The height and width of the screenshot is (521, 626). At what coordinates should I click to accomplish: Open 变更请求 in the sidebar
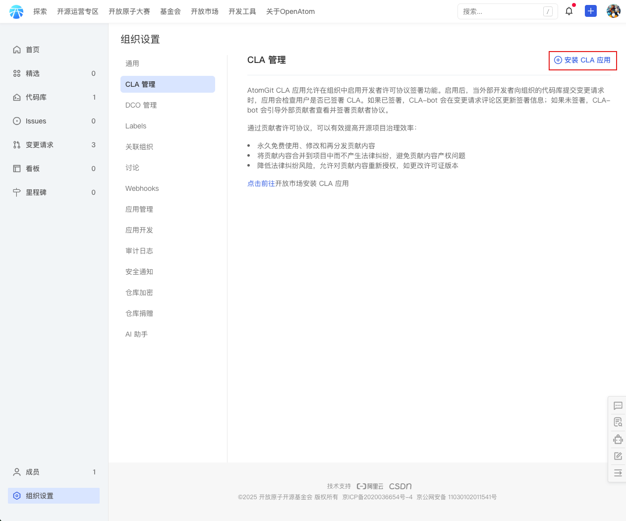[40, 145]
